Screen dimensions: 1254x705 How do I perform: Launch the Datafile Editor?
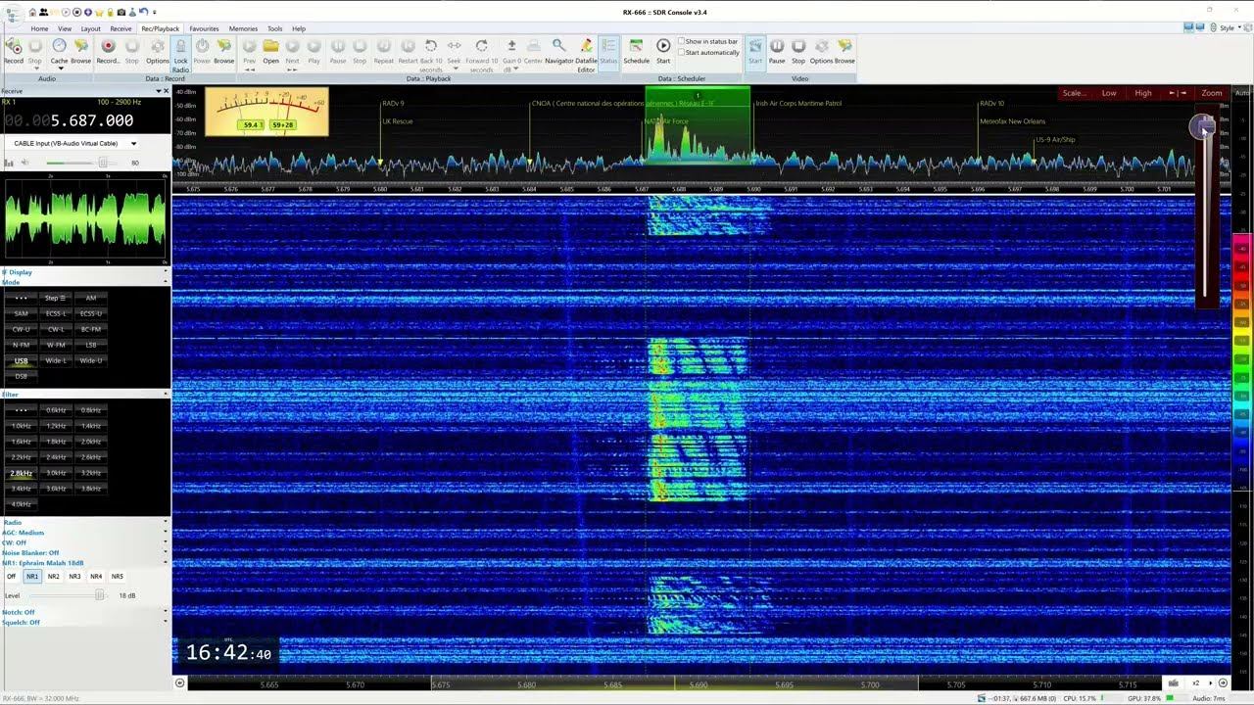coord(586,55)
